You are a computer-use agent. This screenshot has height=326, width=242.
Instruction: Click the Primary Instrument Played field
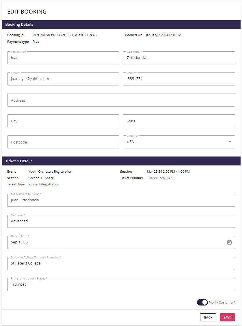point(121,284)
